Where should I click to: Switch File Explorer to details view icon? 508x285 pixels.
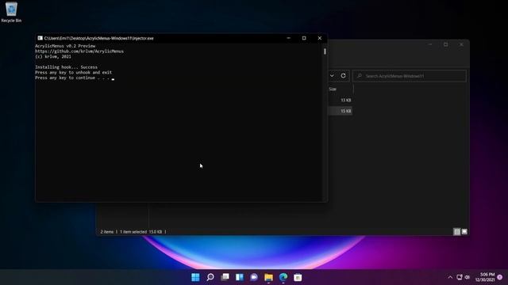point(457,232)
